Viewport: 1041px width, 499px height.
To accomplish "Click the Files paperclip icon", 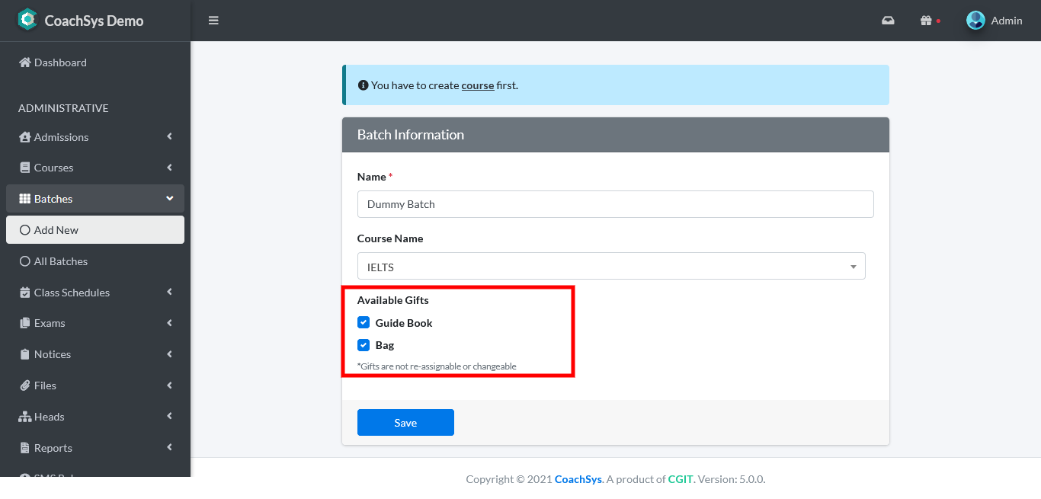I will 25,385.
